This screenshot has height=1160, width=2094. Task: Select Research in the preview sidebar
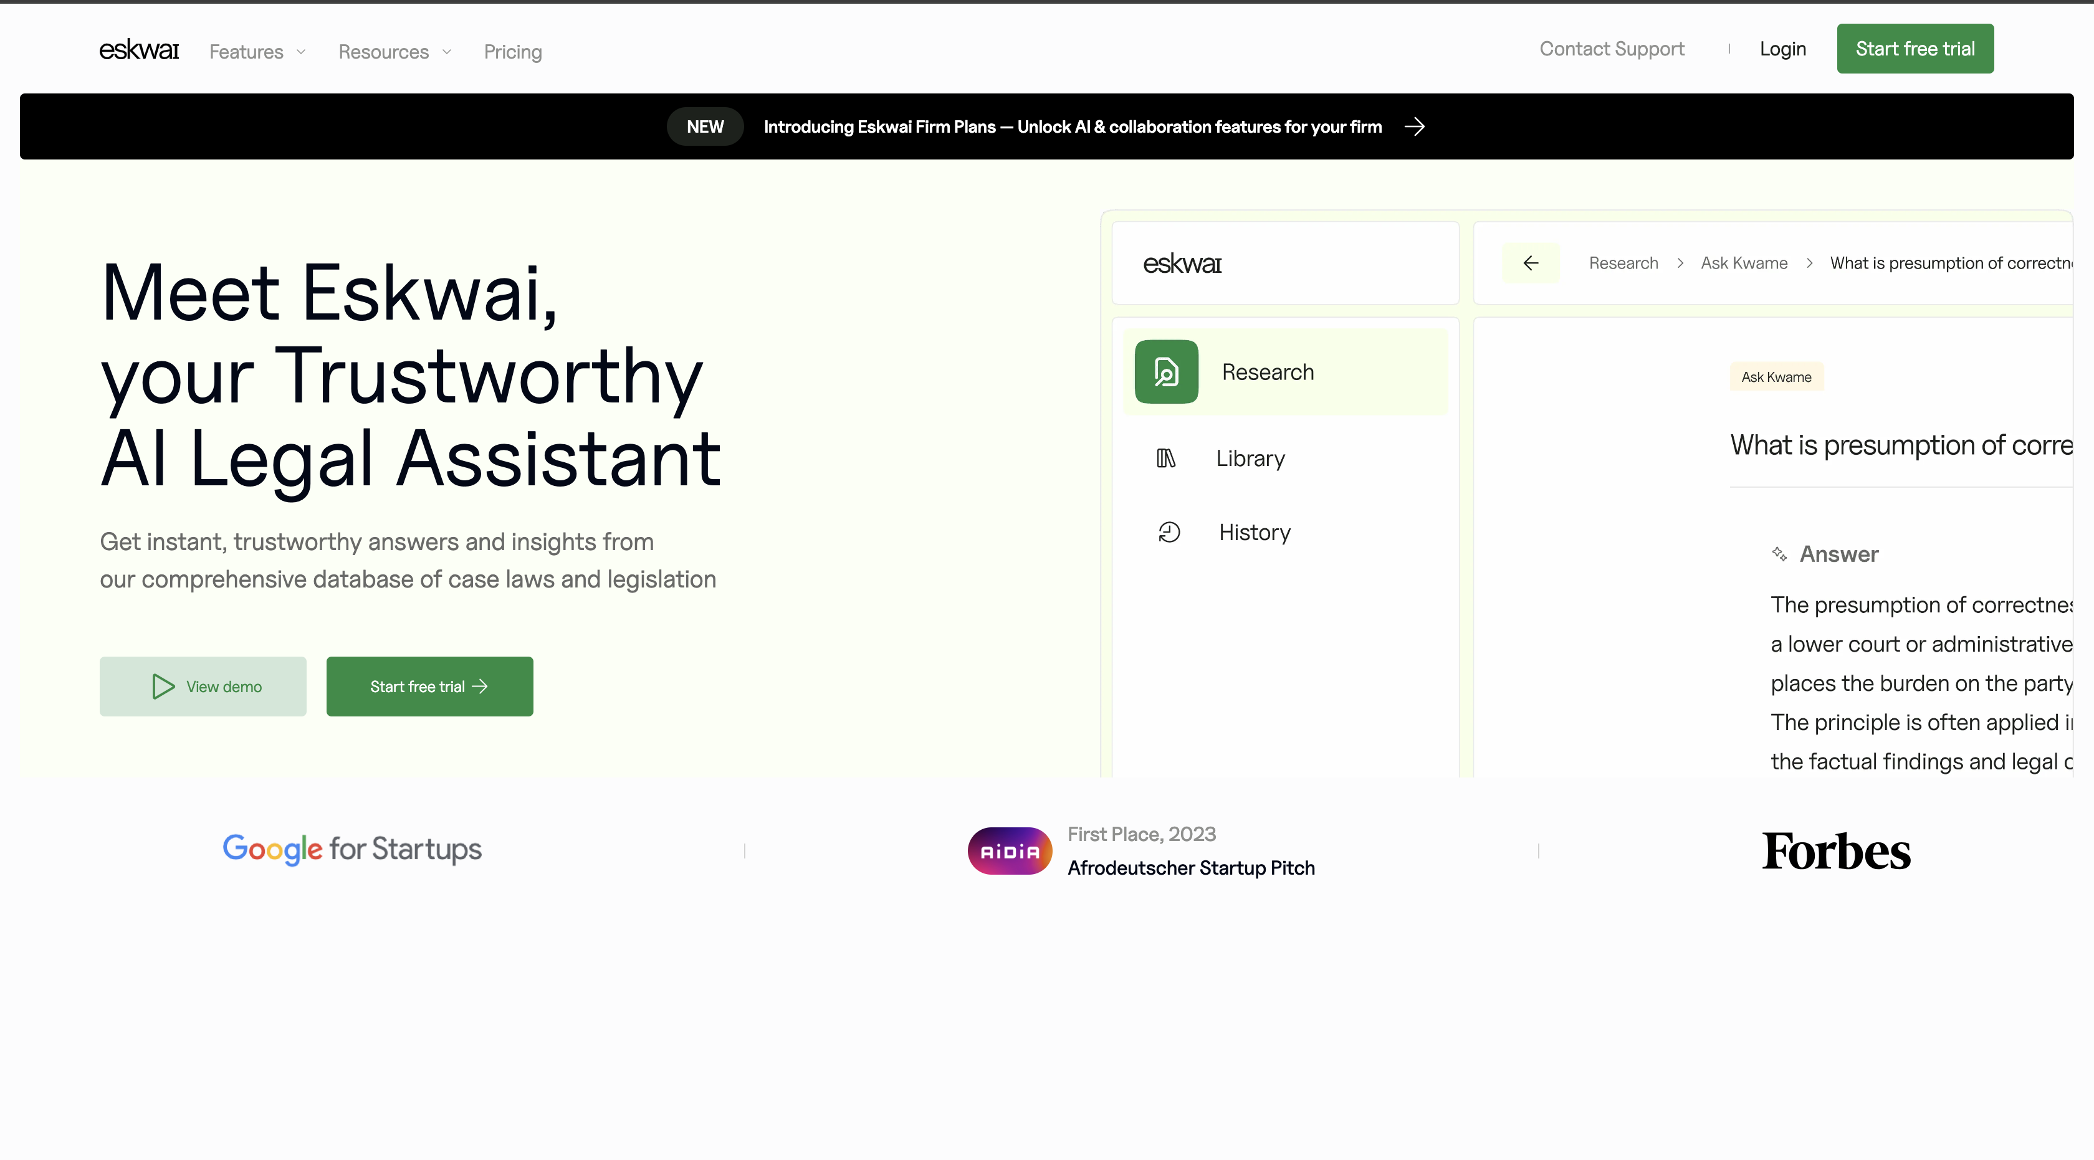(1285, 372)
